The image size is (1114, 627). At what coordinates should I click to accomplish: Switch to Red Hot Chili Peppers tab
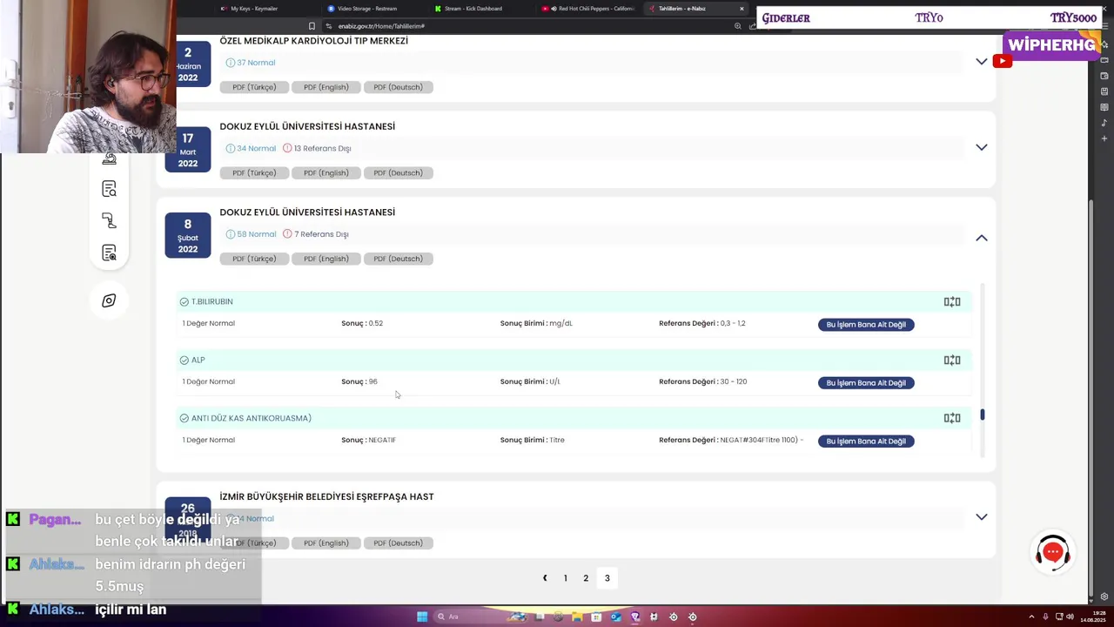[589, 9]
